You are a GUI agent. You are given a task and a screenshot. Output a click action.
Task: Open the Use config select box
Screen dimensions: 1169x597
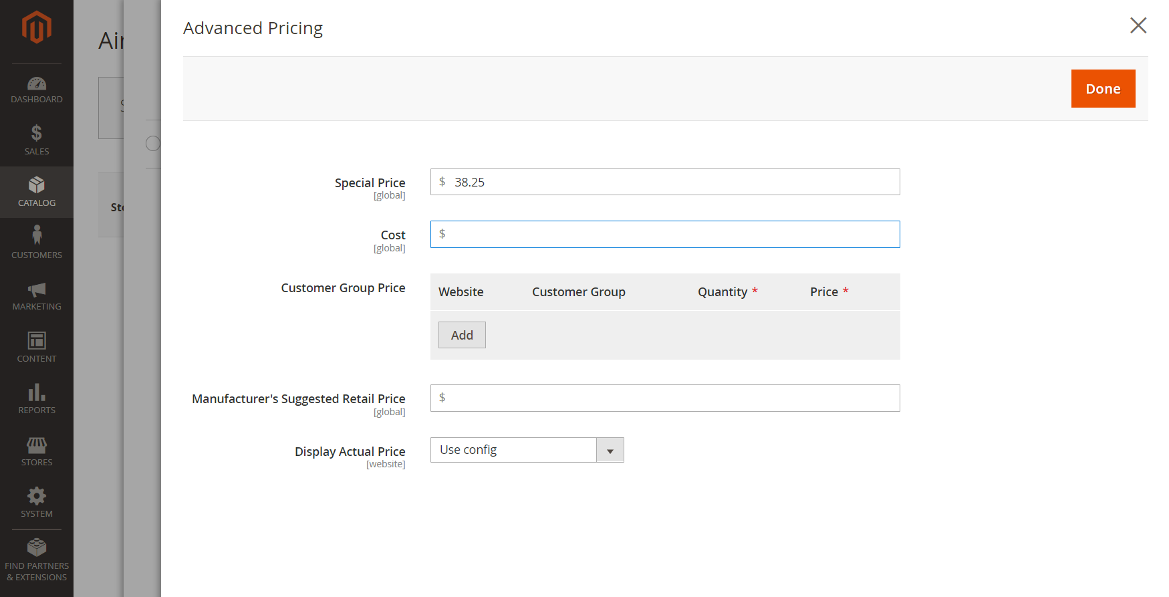(527, 450)
